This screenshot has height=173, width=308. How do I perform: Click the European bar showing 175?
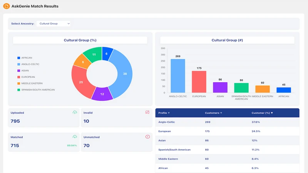pyautogui.click(x=199, y=82)
